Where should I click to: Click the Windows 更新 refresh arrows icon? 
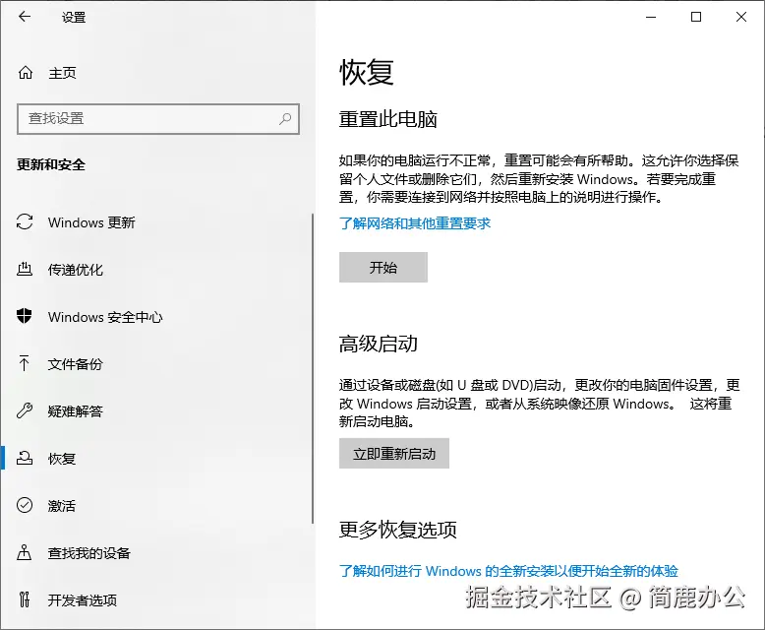(x=25, y=221)
